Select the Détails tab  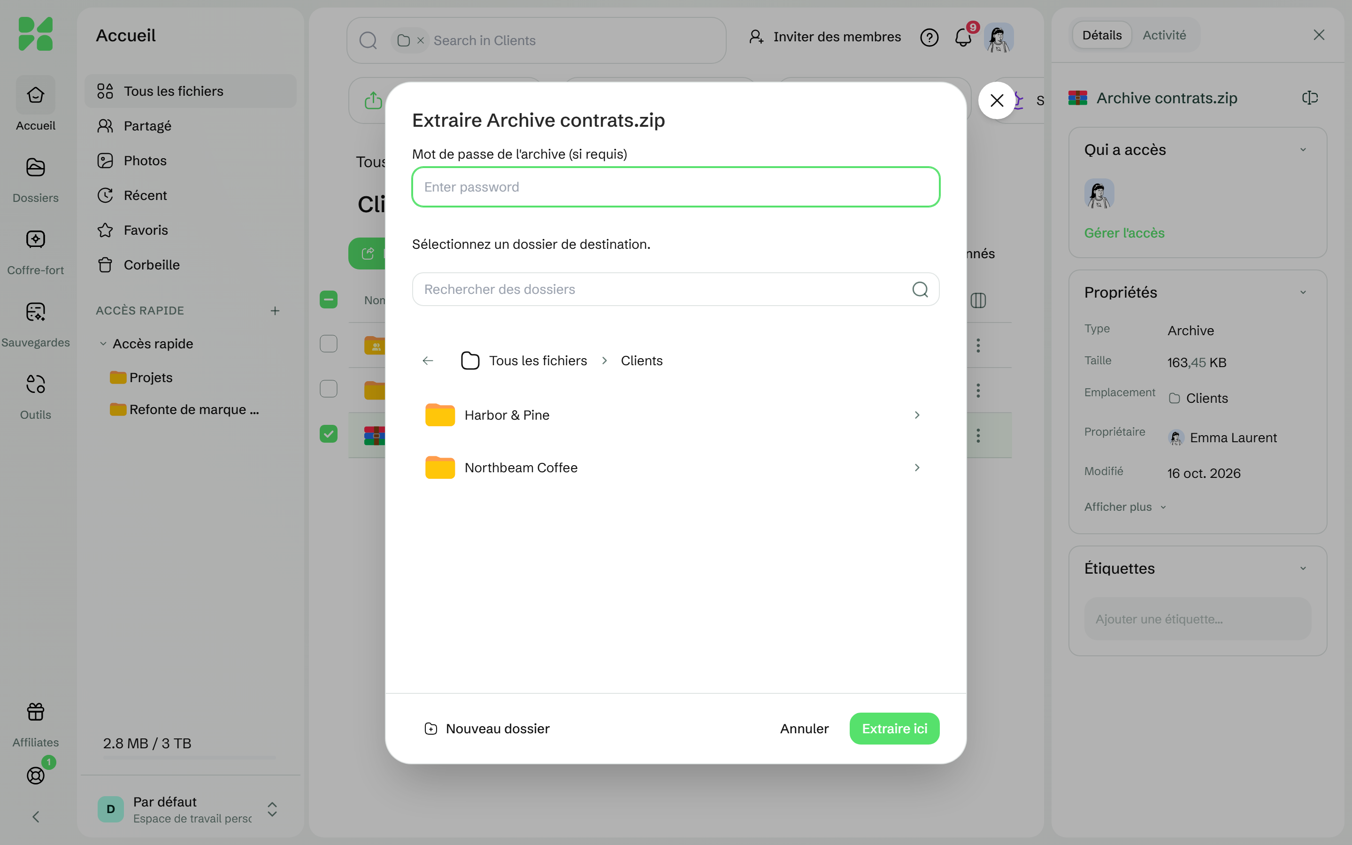point(1102,35)
